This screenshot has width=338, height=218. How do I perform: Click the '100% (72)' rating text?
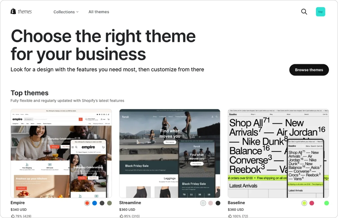(x=241, y=216)
